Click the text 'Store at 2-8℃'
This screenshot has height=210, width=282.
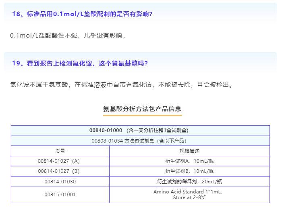189,197
